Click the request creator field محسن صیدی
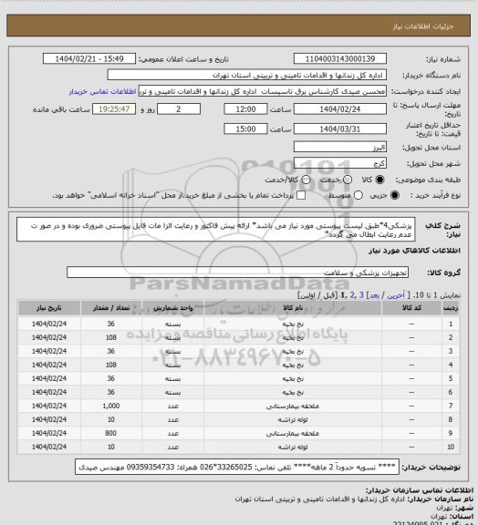478x525 pixels. click(262, 91)
